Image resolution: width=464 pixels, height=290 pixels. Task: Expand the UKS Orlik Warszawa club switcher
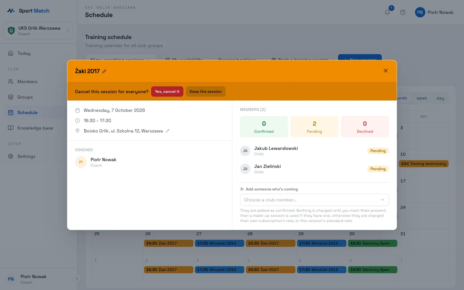coord(39,31)
